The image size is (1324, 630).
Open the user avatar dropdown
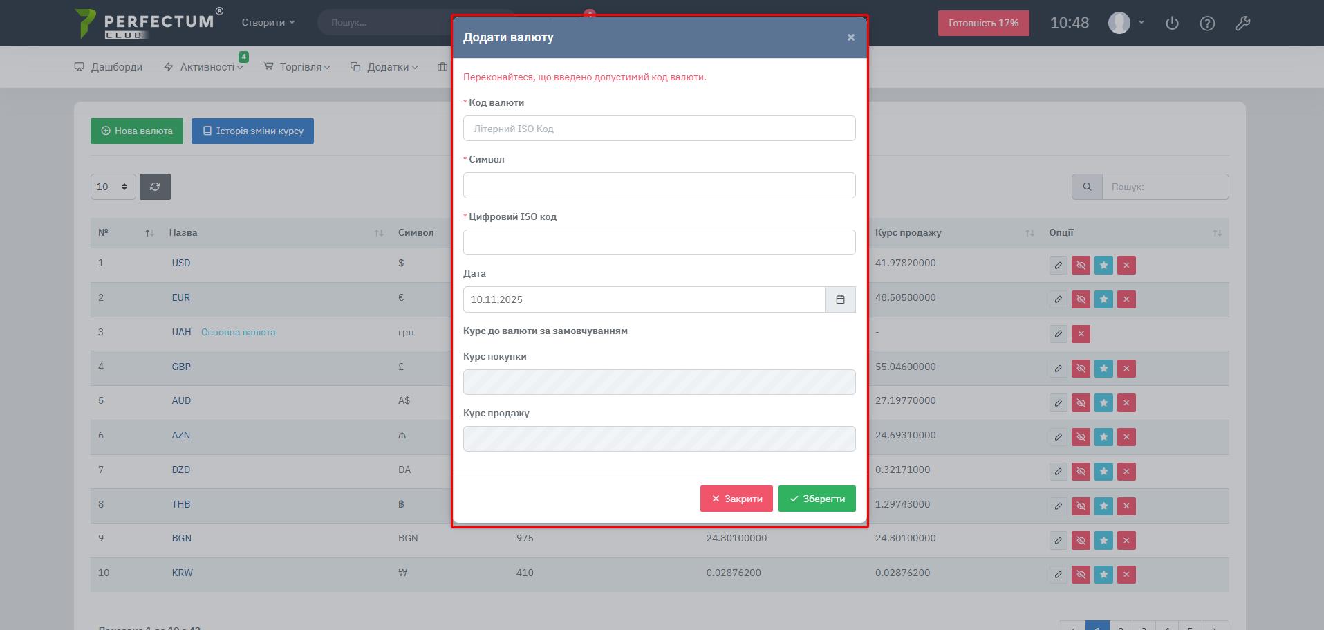(x=1126, y=23)
